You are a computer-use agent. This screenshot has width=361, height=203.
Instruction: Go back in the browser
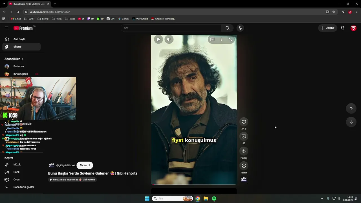(x=4, y=12)
